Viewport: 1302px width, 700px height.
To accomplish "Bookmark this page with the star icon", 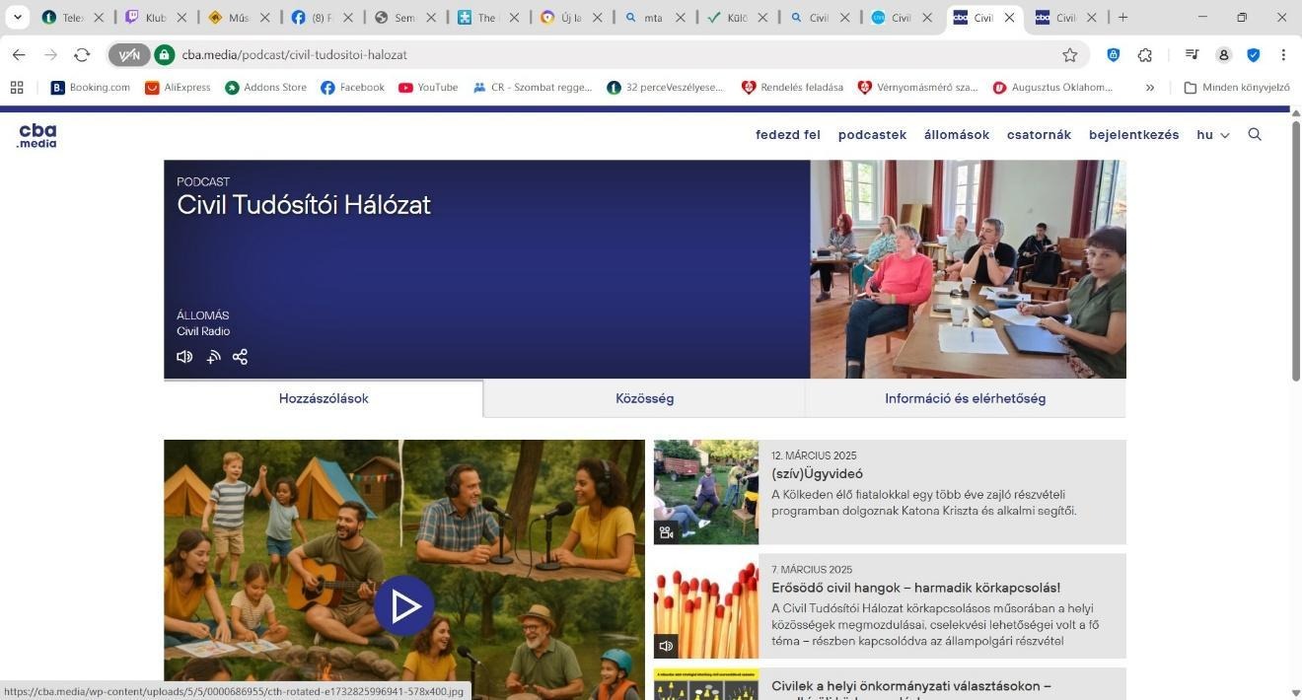I will click(1070, 55).
